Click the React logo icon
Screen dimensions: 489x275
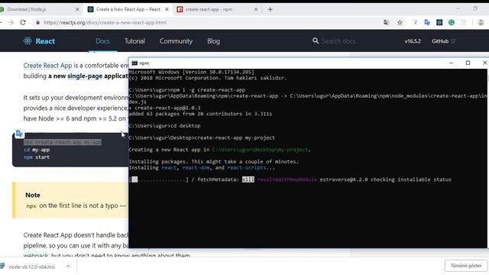(x=28, y=40)
